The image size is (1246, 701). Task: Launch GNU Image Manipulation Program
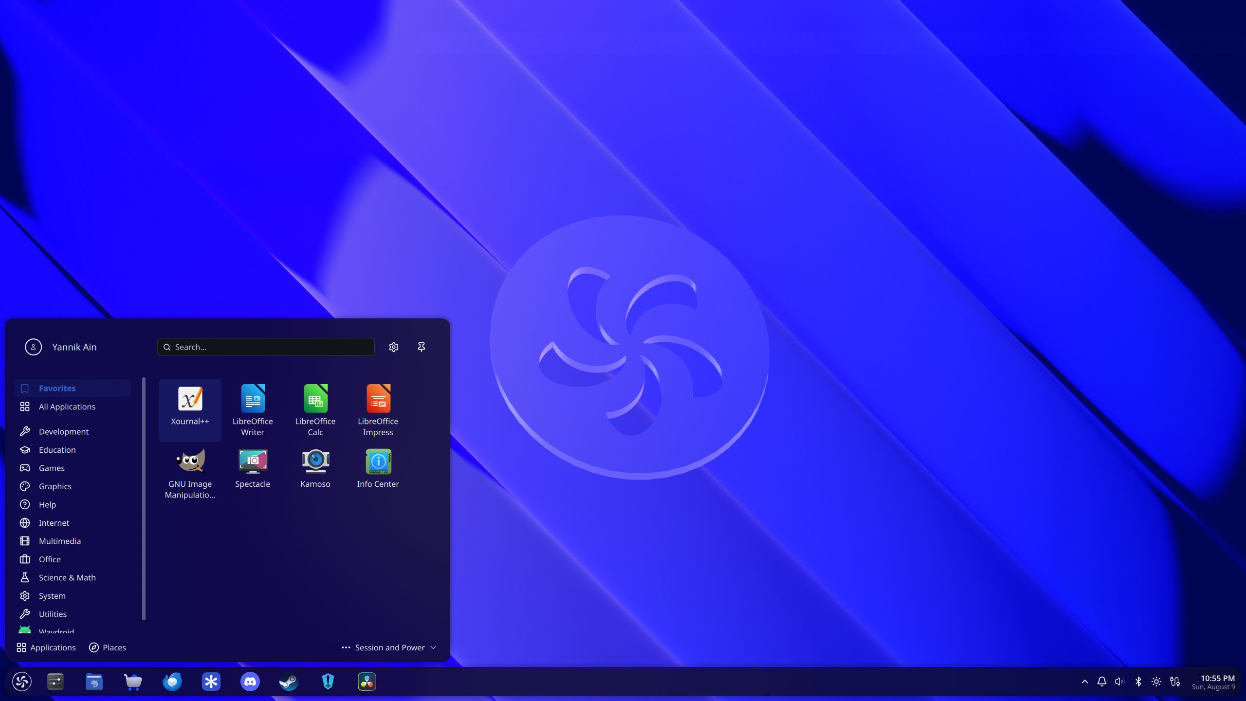pos(190,473)
